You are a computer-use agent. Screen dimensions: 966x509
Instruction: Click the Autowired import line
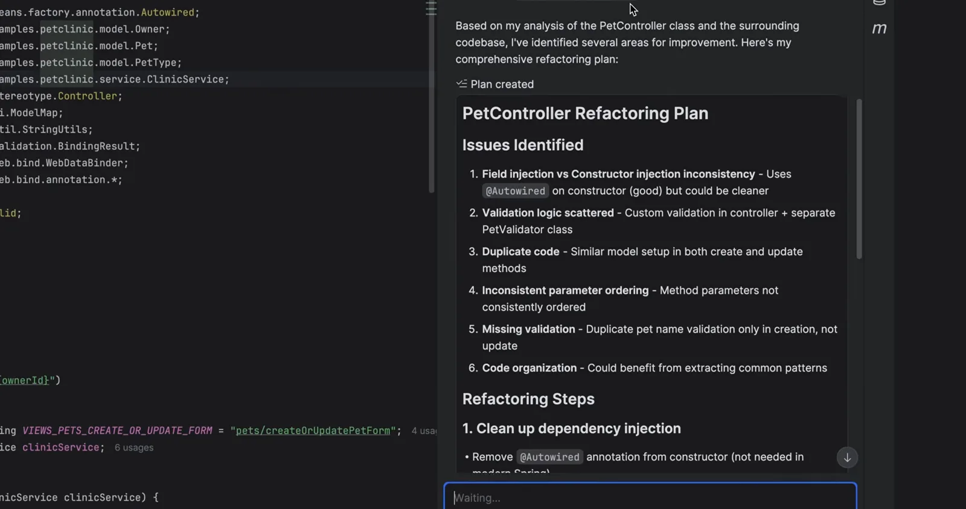100,12
